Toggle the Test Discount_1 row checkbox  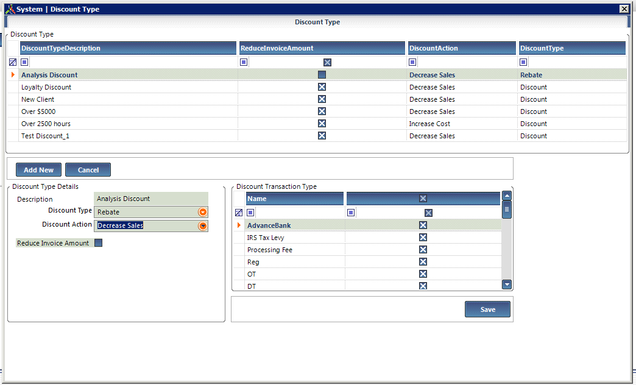click(322, 135)
